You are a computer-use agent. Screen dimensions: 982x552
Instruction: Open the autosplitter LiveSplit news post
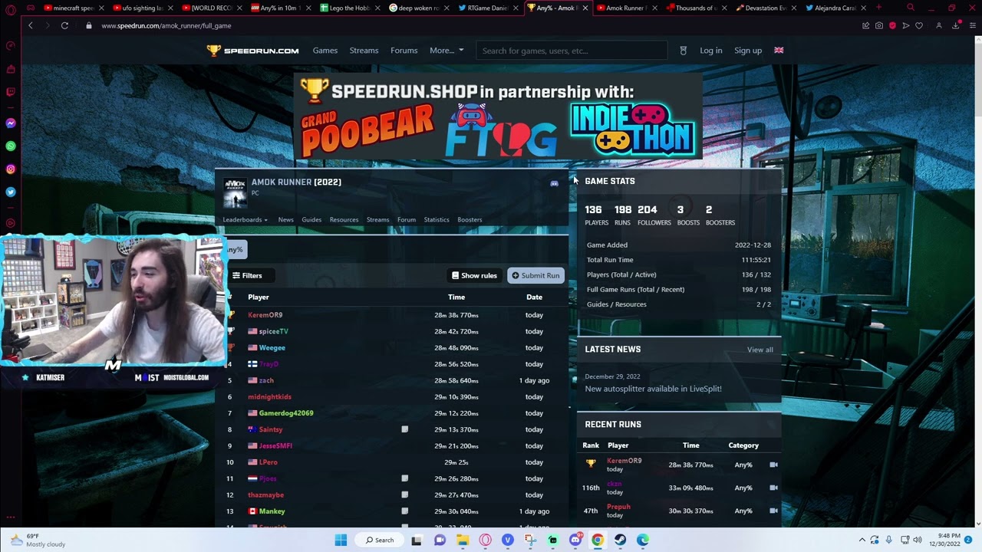tap(653, 389)
